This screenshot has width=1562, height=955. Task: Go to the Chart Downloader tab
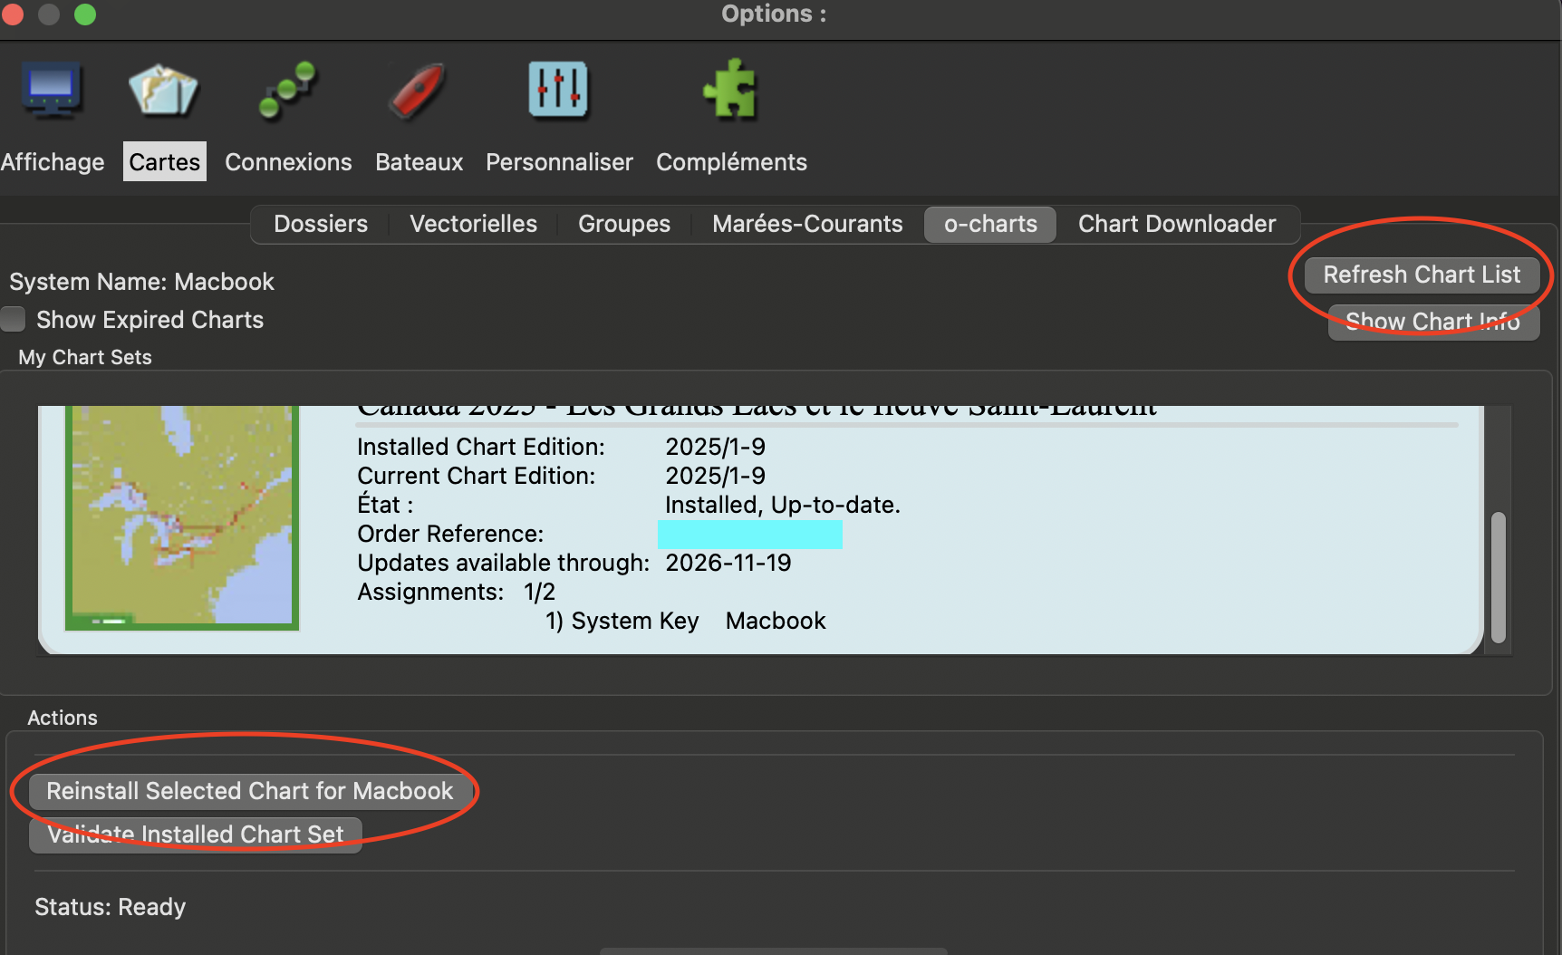tap(1176, 224)
